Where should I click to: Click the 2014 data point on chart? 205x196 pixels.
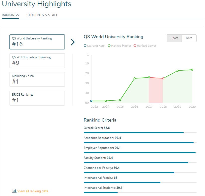pyautogui.click(x=106, y=101)
